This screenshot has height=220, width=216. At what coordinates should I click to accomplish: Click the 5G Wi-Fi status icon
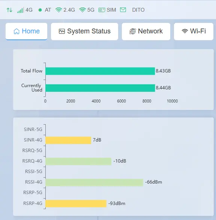(x=82, y=10)
